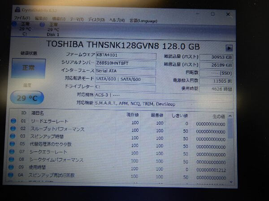Click the blue status icon for attribute 02
Image resolution: width=269 pixels, height=201 pixels.
tap(13, 128)
